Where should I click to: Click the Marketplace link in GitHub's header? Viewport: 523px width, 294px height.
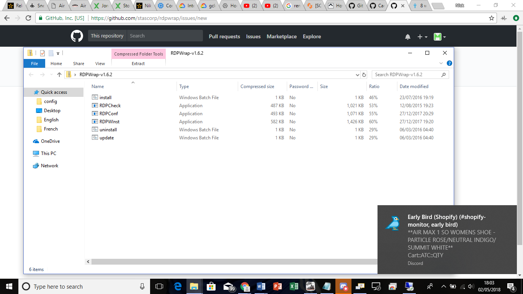tap(281, 36)
